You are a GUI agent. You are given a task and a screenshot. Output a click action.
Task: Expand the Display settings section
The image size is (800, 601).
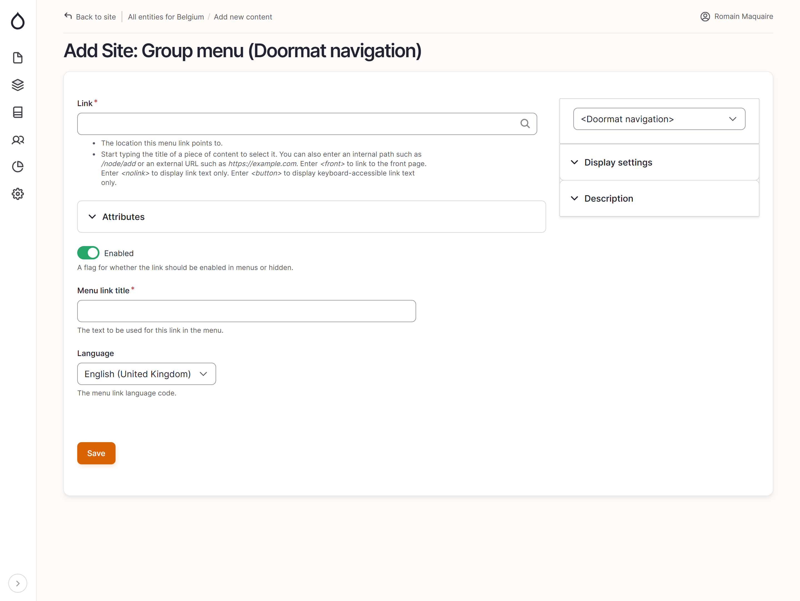click(659, 162)
